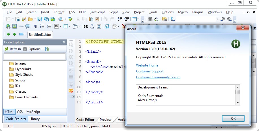The width and height of the screenshot is (259, 131).
Task: Open the tag icon dropdown arrow
Action: click(118, 26)
